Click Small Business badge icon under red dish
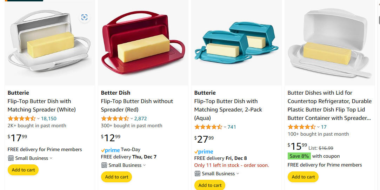Screen dimensions: 380x190 click(104, 165)
